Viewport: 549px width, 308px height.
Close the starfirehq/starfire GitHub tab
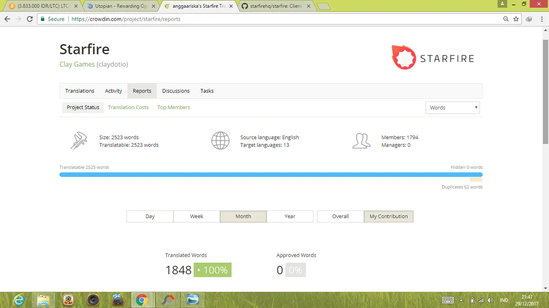[309, 6]
